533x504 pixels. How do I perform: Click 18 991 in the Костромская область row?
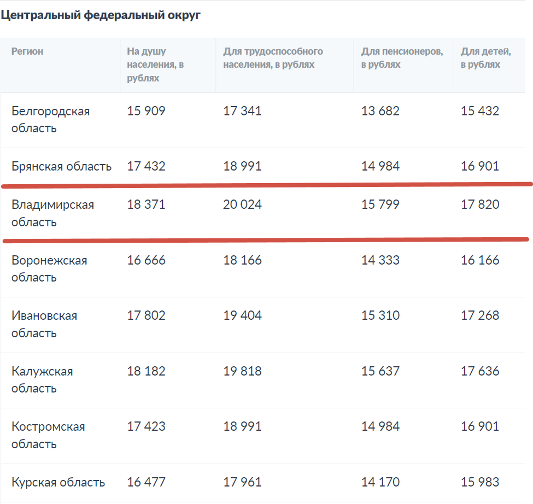pyautogui.click(x=242, y=426)
